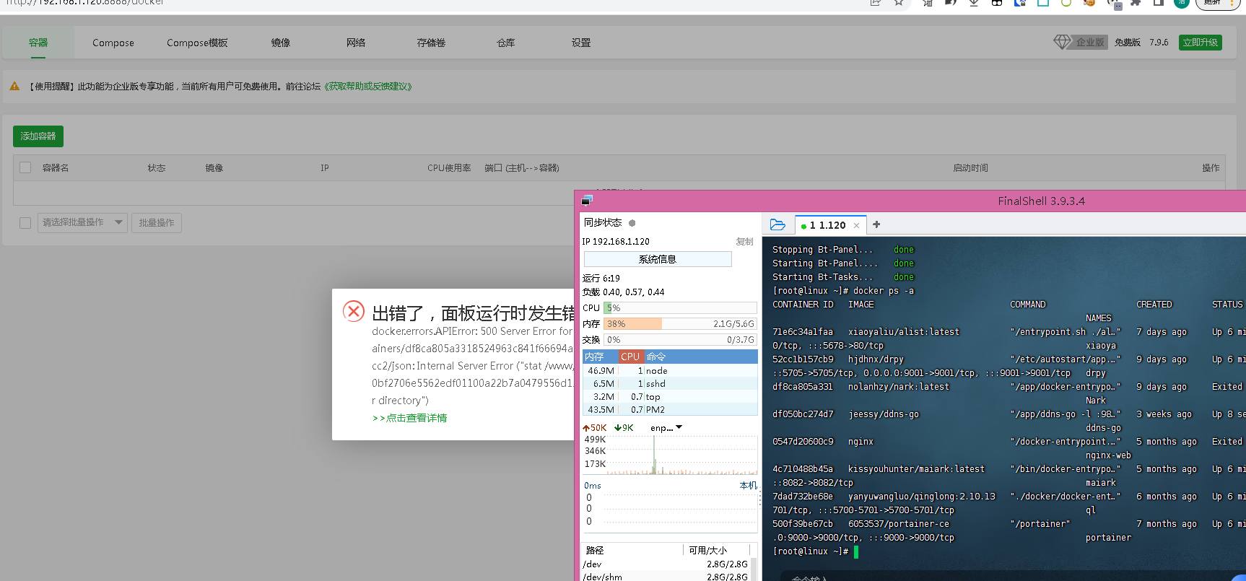Open the 请选择批量操作 dropdown

82,222
